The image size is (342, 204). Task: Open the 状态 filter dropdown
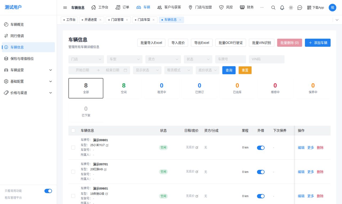click(198, 59)
